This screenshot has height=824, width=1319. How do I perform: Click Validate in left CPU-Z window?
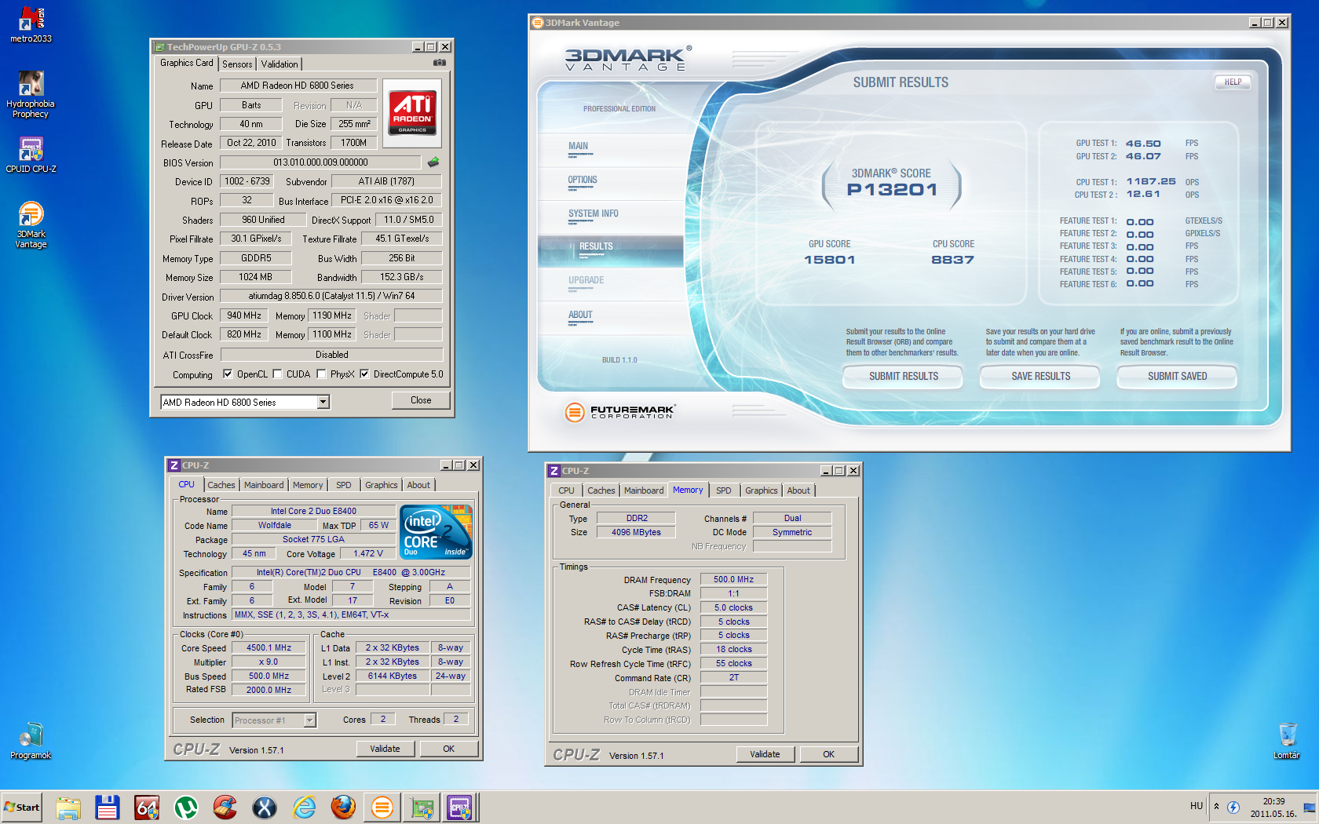(385, 749)
